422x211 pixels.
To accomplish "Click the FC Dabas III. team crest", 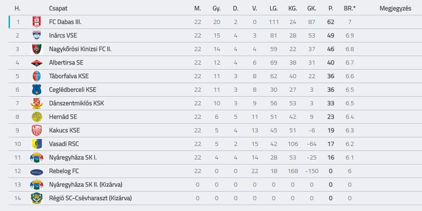I will 37,22.
